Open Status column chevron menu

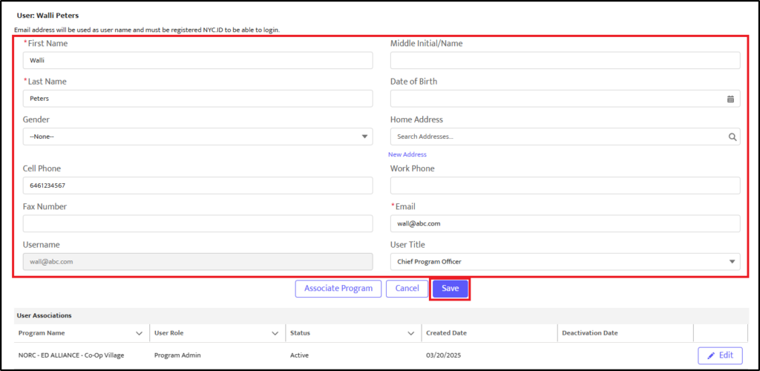pyautogui.click(x=411, y=333)
